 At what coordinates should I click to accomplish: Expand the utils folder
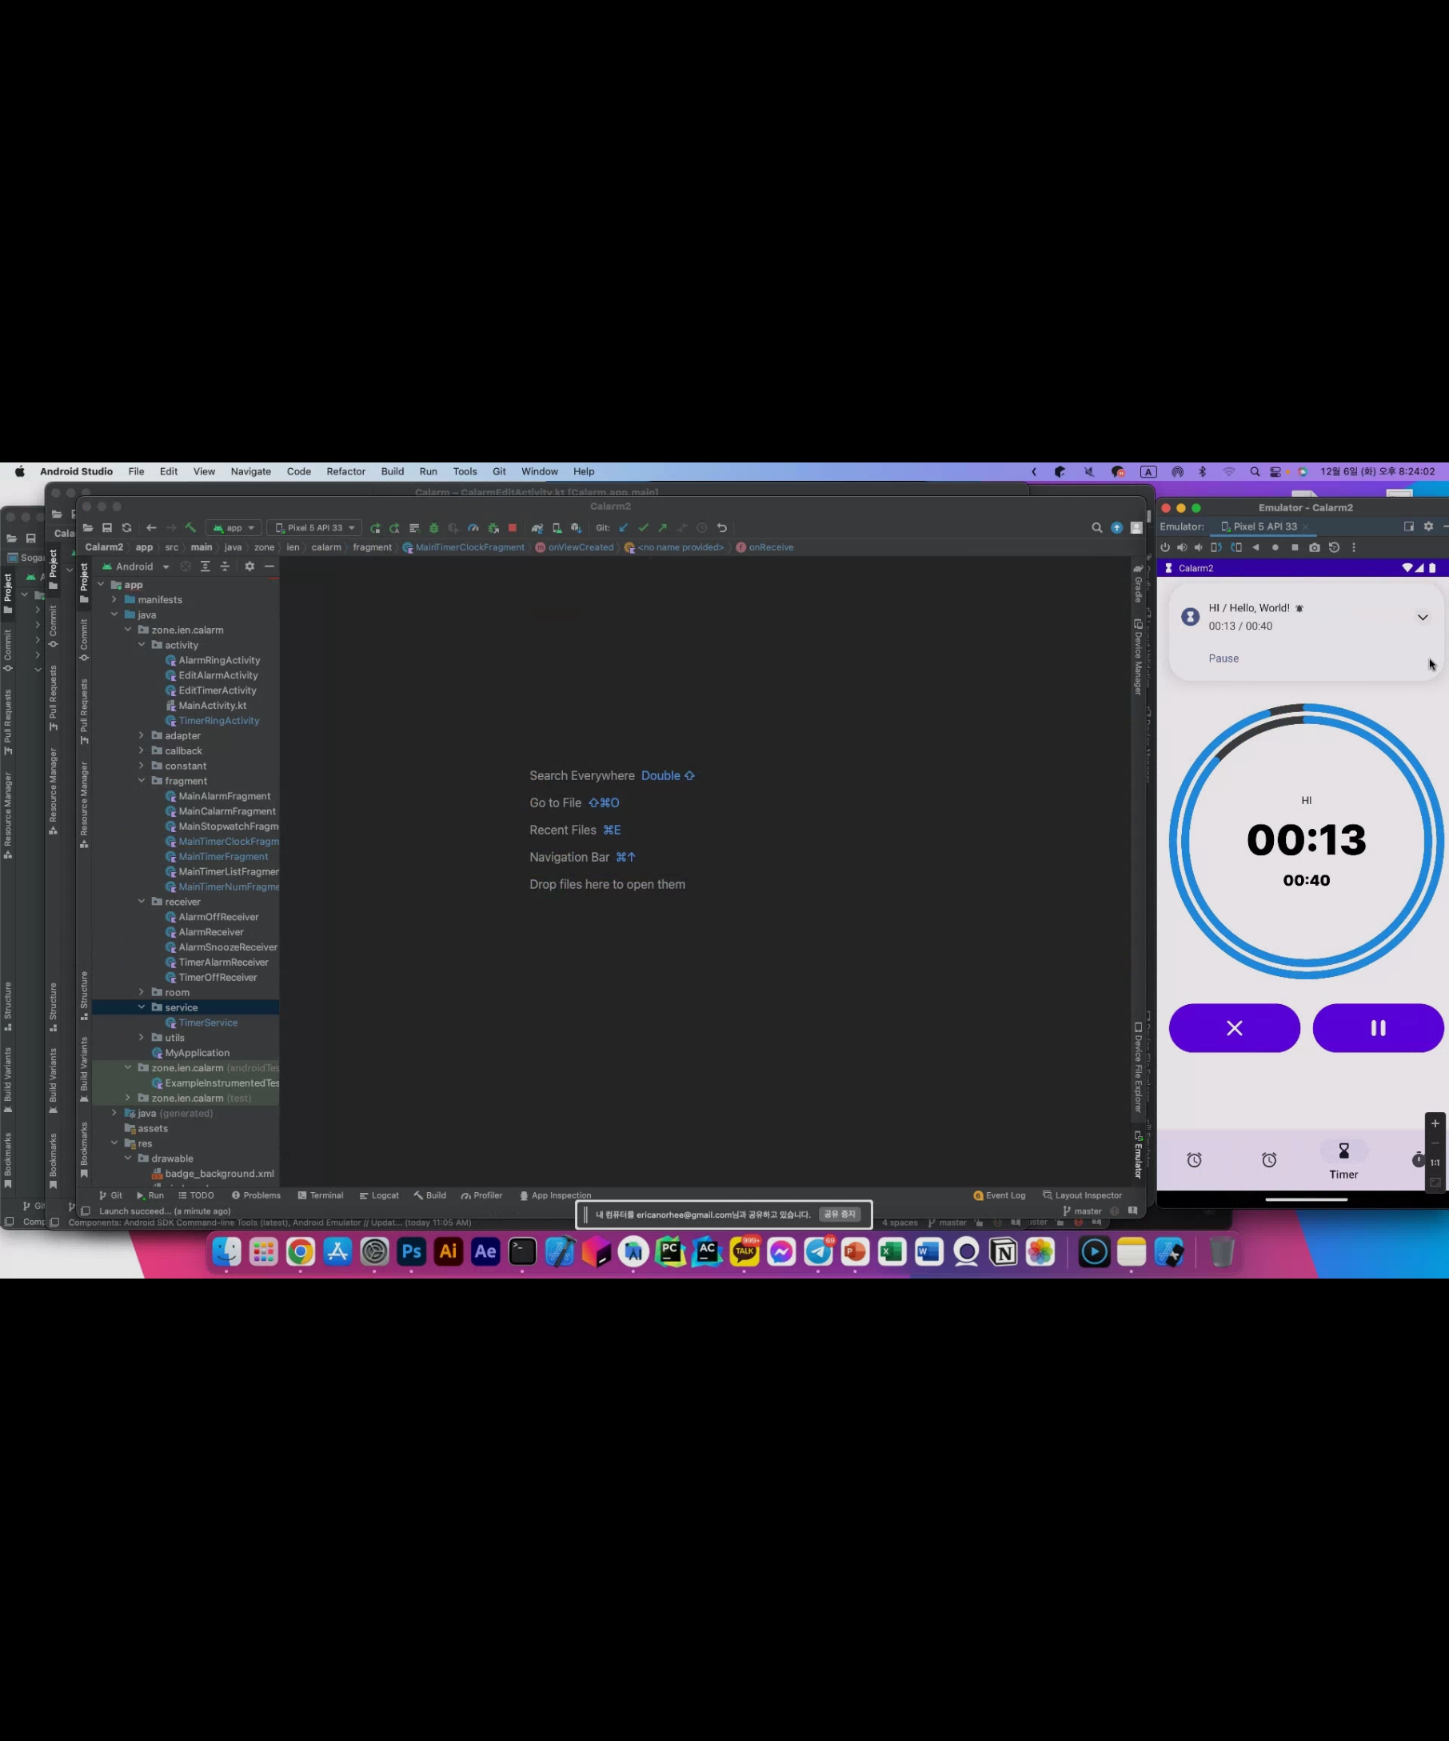(142, 1037)
